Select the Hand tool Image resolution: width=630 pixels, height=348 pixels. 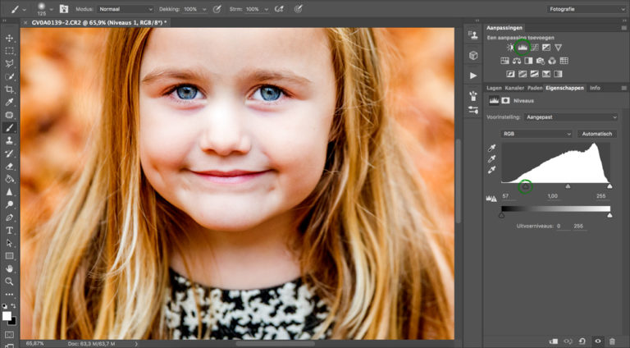coord(10,268)
